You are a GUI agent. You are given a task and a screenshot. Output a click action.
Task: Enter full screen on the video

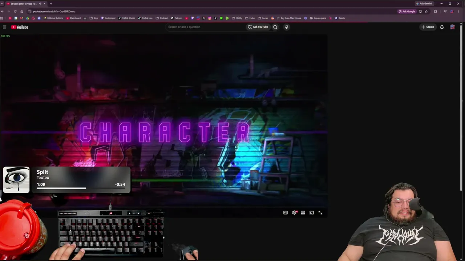(320, 213)
